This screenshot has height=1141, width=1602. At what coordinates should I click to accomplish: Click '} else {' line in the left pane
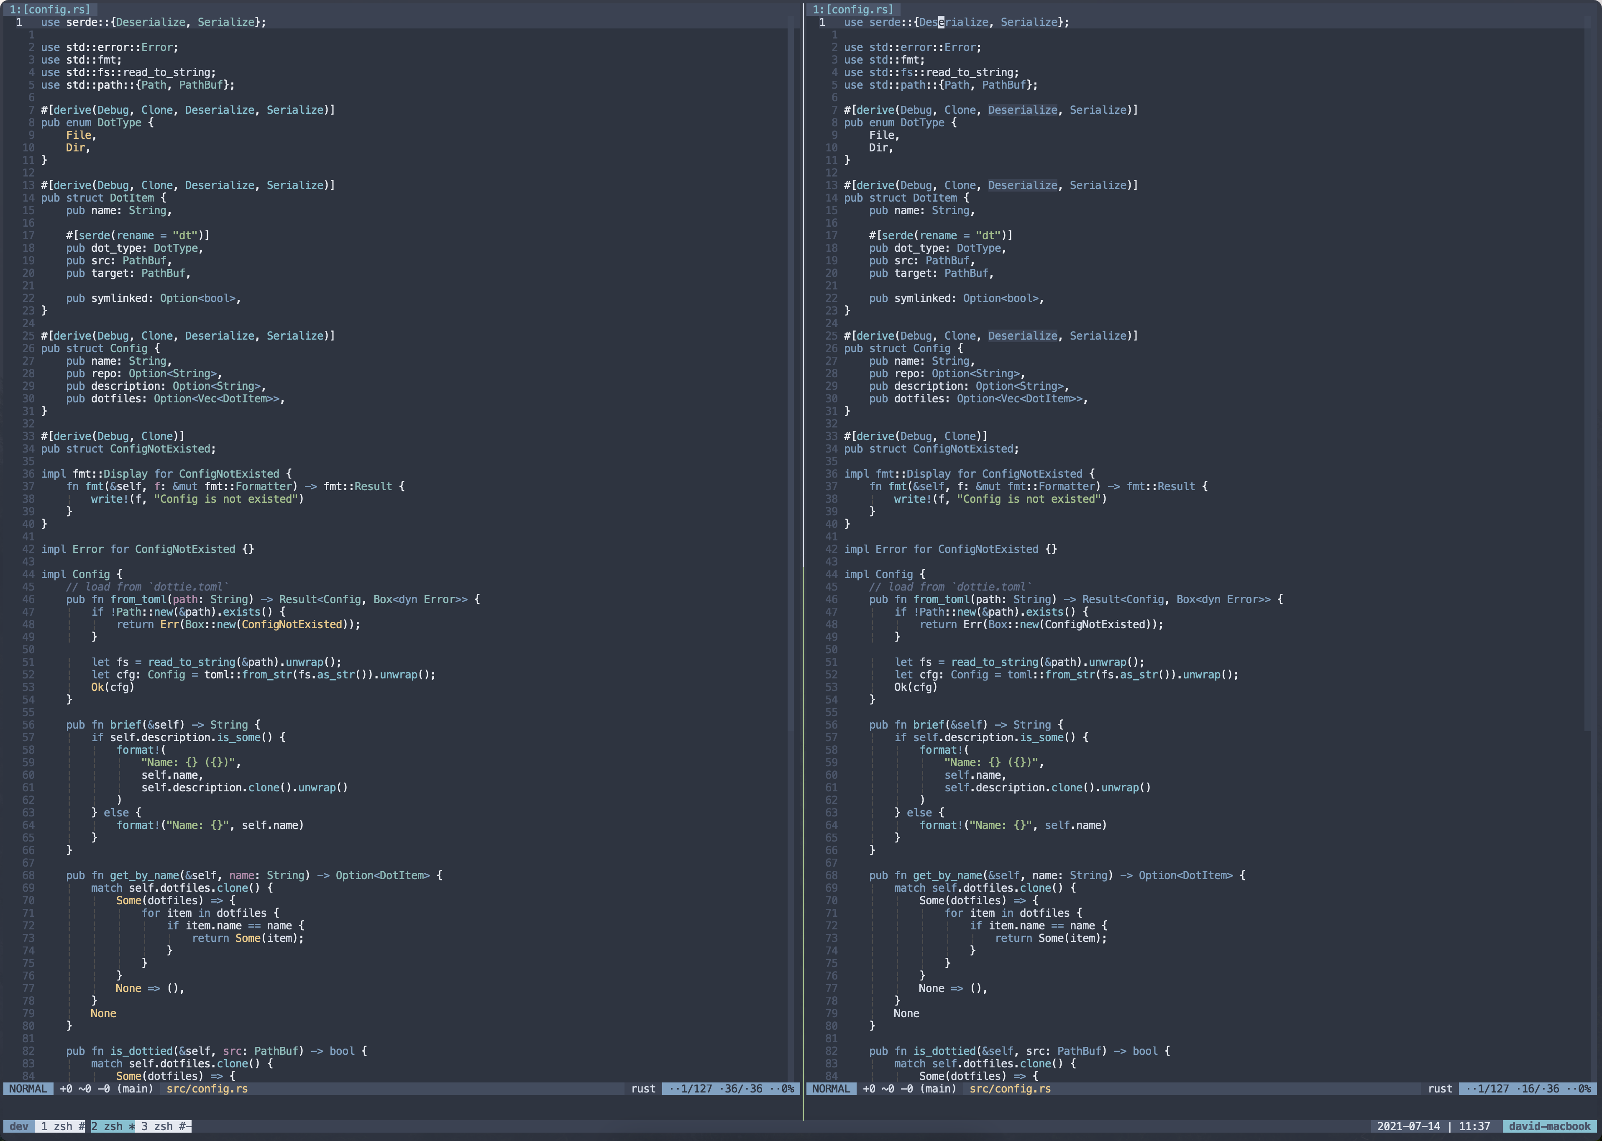(x=116, y=812)
